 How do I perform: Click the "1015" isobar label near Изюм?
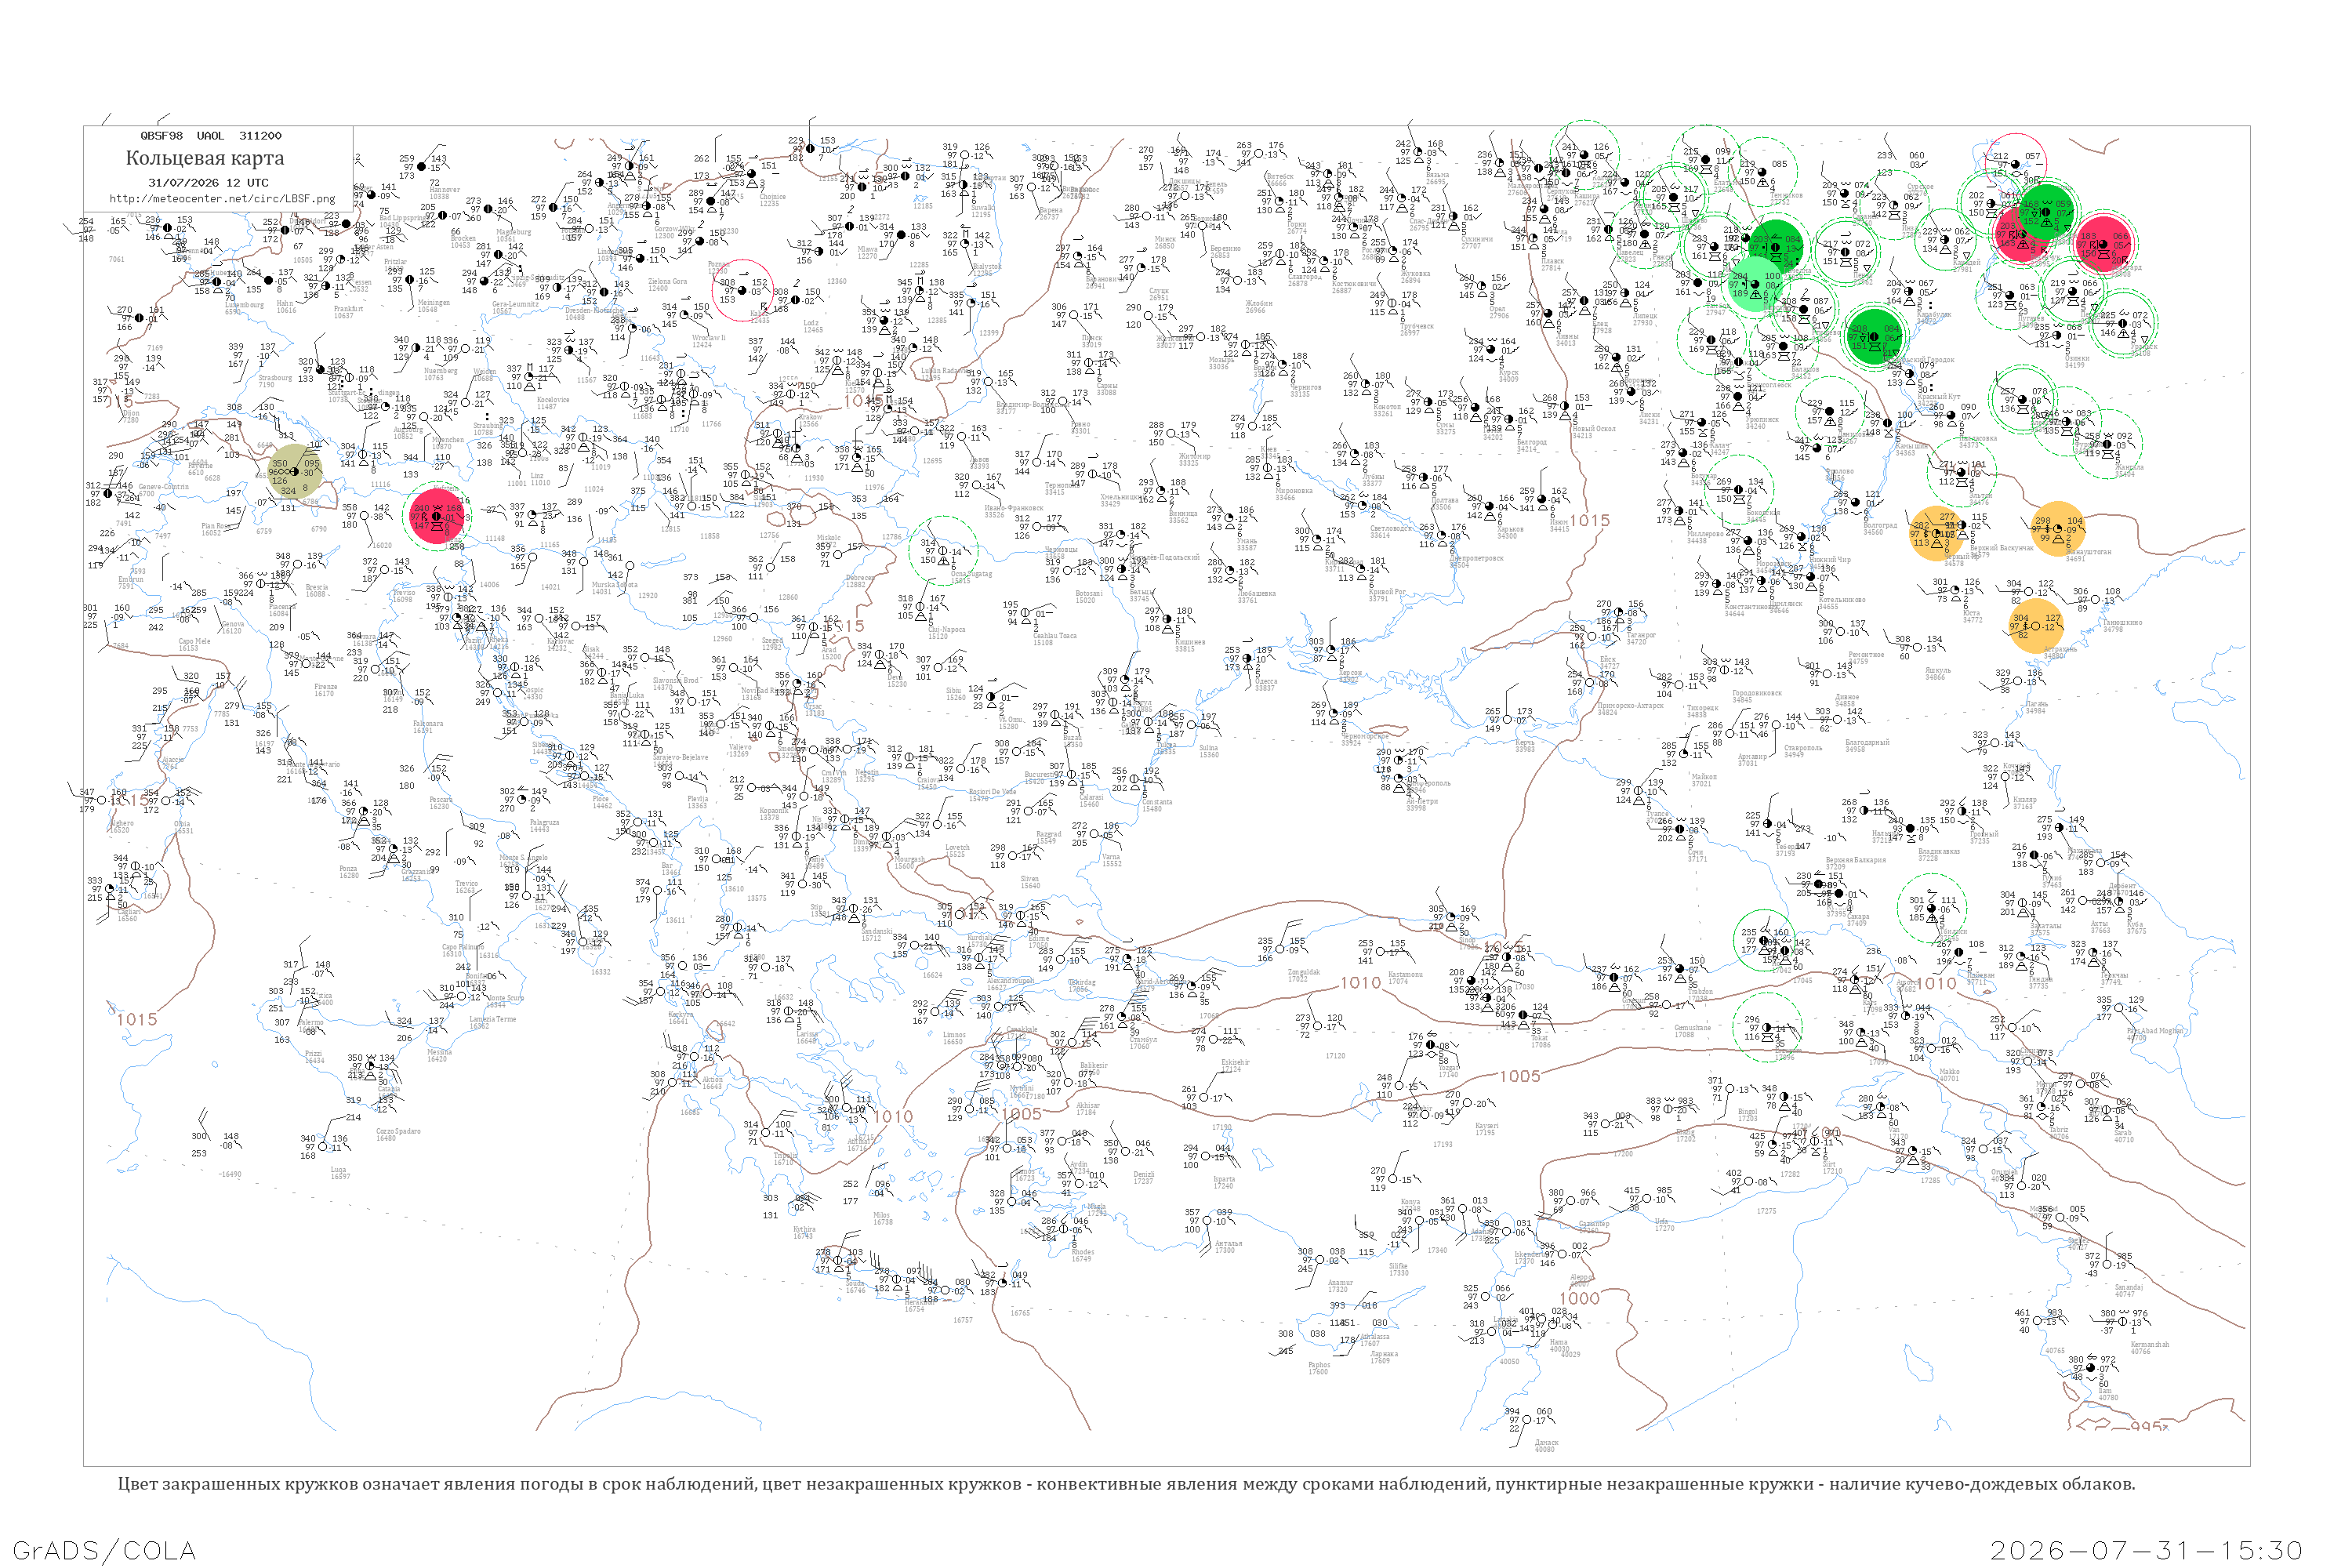coord(1589,520)
